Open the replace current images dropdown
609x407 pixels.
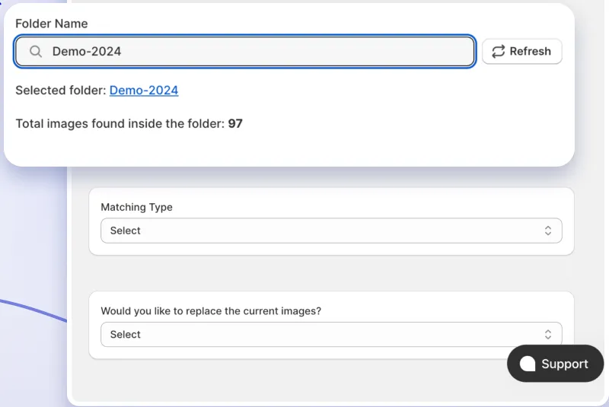pyautogui.click(x=331, y=335)
